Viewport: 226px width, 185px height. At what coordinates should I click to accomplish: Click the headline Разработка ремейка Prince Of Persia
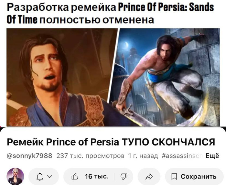110,7
